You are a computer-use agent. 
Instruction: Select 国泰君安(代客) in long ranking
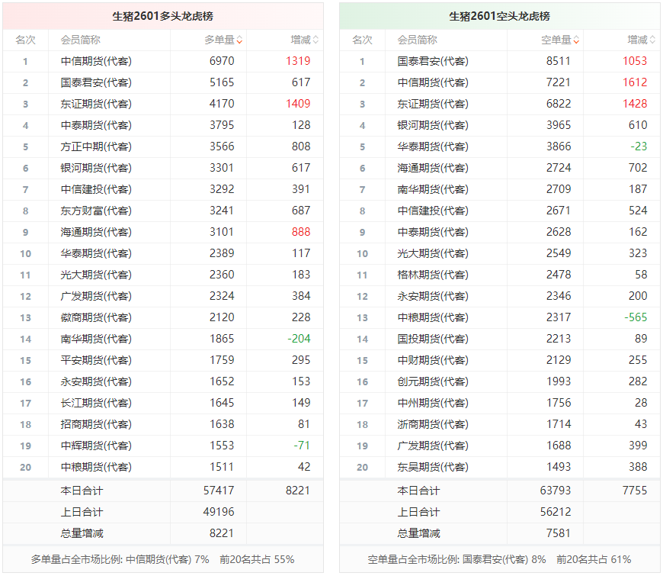[96, 82]
